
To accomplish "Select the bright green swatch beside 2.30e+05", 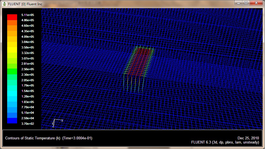I will tap(12, 72).
